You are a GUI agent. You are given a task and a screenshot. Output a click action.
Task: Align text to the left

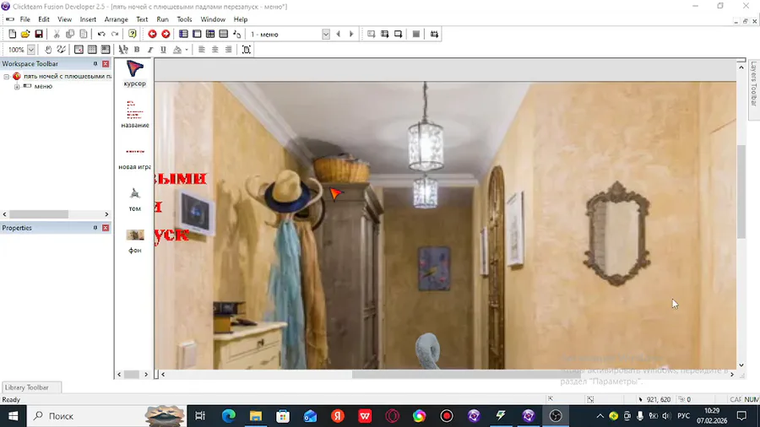pyautogui.click(x=202, y=50)
